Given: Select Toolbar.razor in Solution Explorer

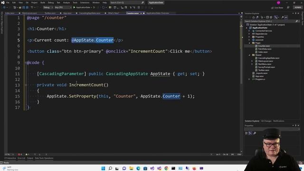Looking at the screenshot, I should tap(264, 70).
